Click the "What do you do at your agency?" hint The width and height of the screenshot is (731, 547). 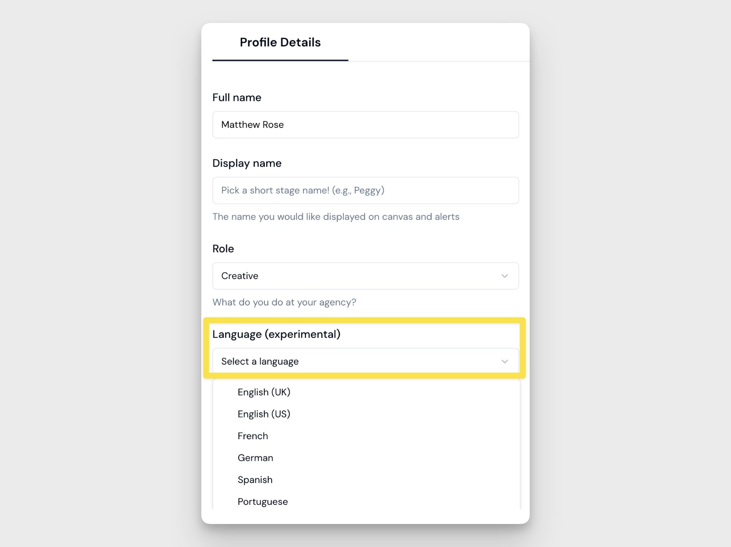coord(284,302)
